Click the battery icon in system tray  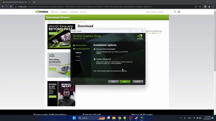[200, 118]
